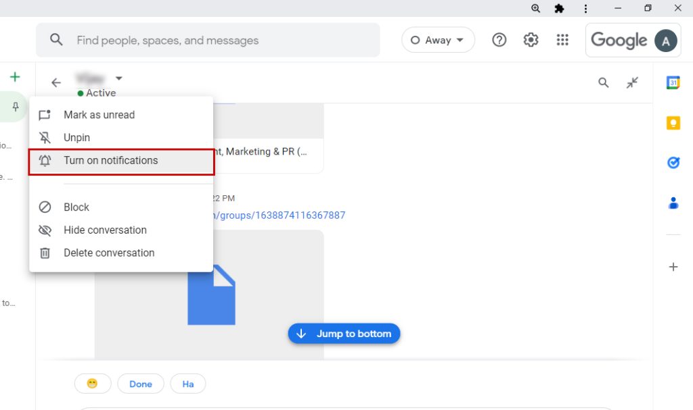Click the plus icon to get add-ons
Viewport: 693px width, 410px height.
[x=673, y=267]
